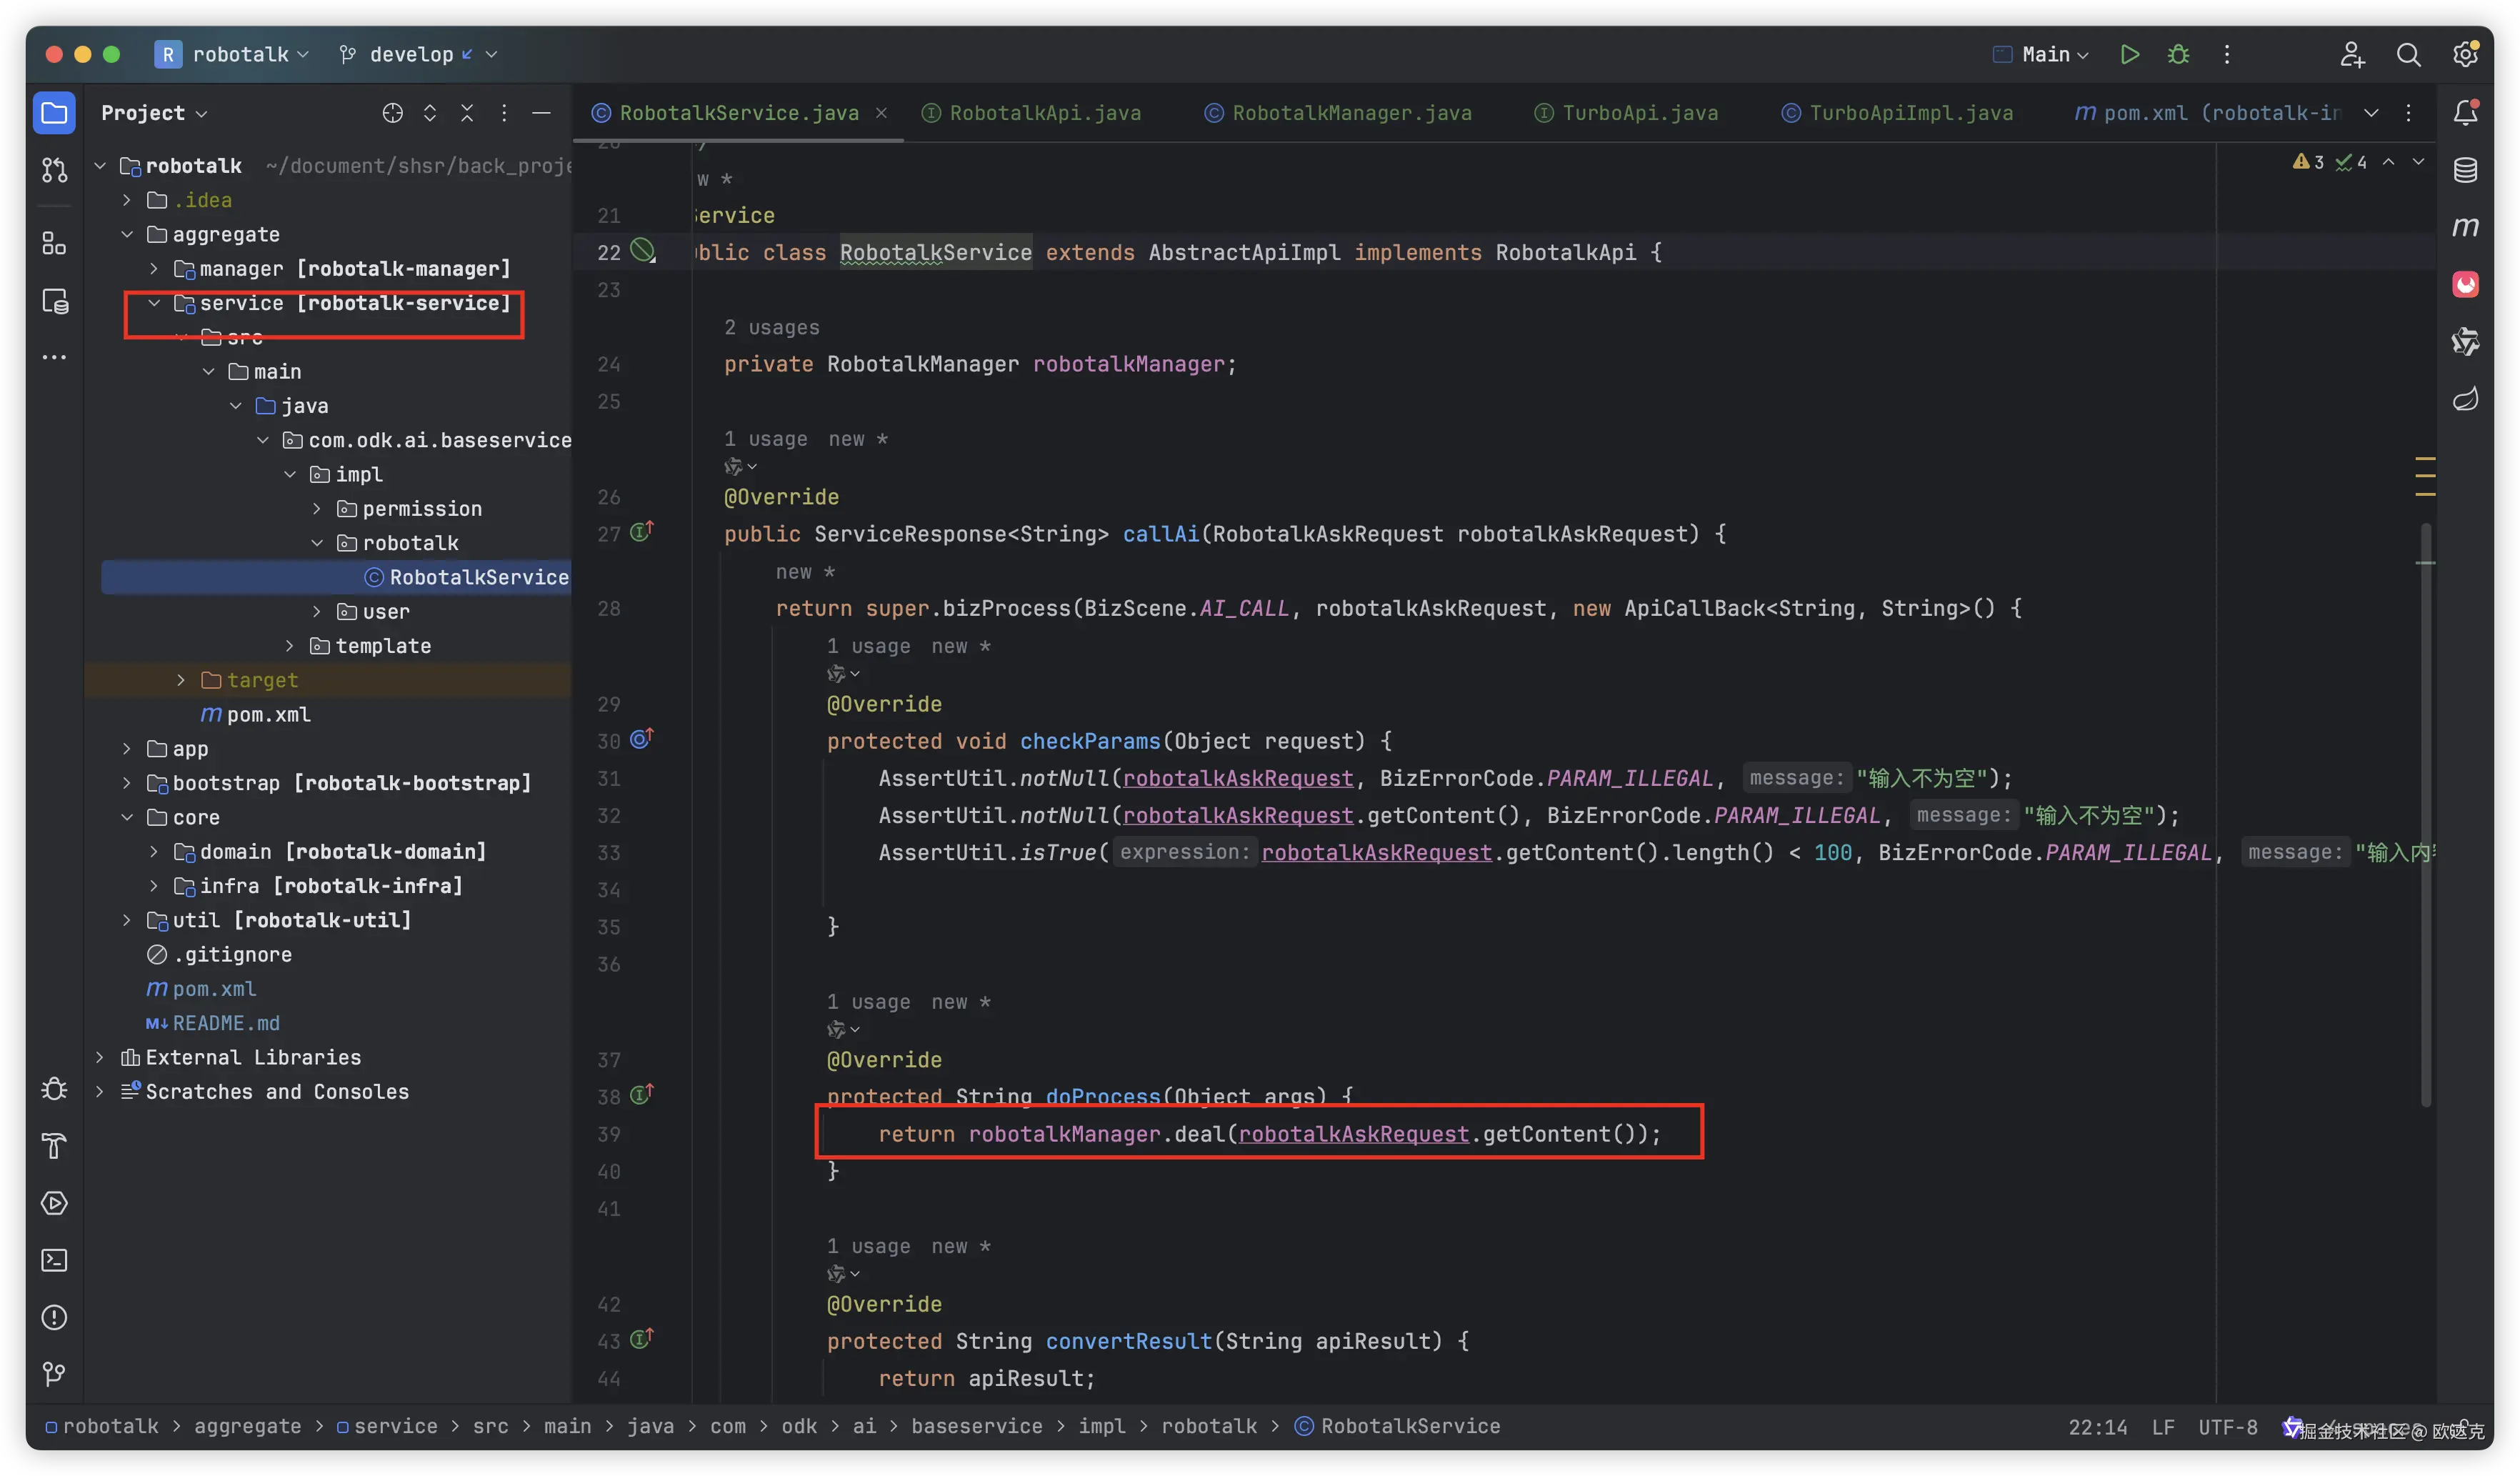Image resolution: width=2520 pixels, height=1476 pixels.
Task: Open the Maven tool window
Action: click(2465, 227)
